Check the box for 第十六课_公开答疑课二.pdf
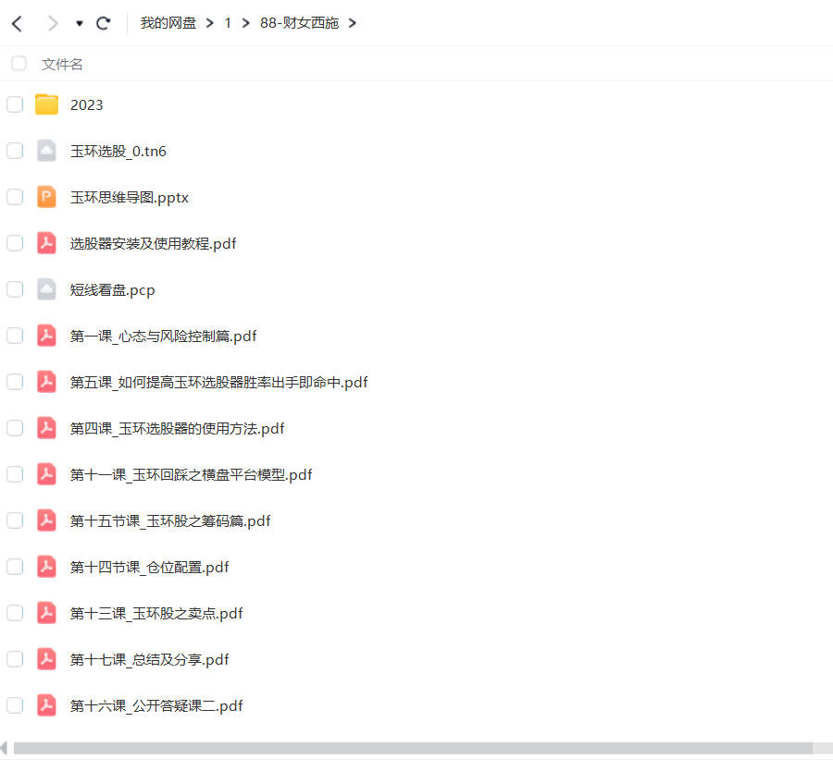833x771 pixels. (15, 704)
